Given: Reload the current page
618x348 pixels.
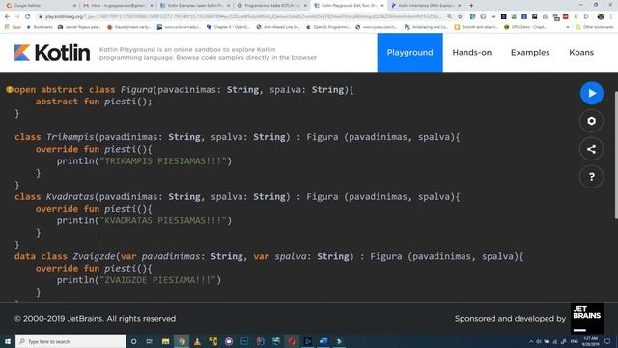Looking at the screenshot, I should pos(28,17).
